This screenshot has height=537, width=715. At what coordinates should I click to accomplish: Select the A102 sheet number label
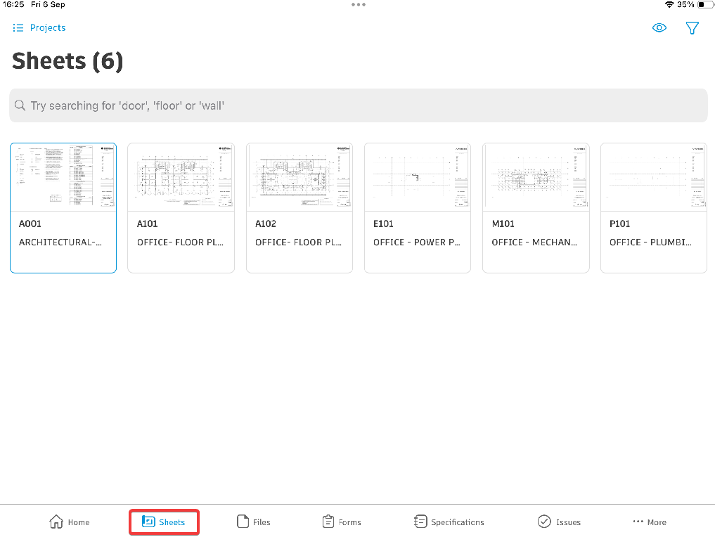click(x=265, y=224)
